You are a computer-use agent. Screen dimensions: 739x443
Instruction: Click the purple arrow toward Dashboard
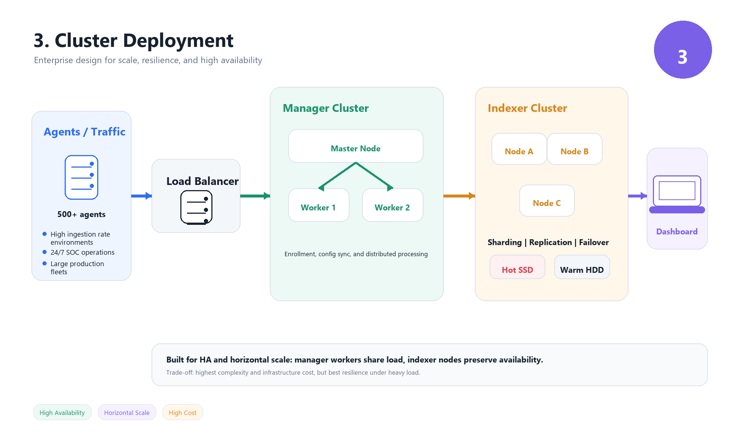637,196
